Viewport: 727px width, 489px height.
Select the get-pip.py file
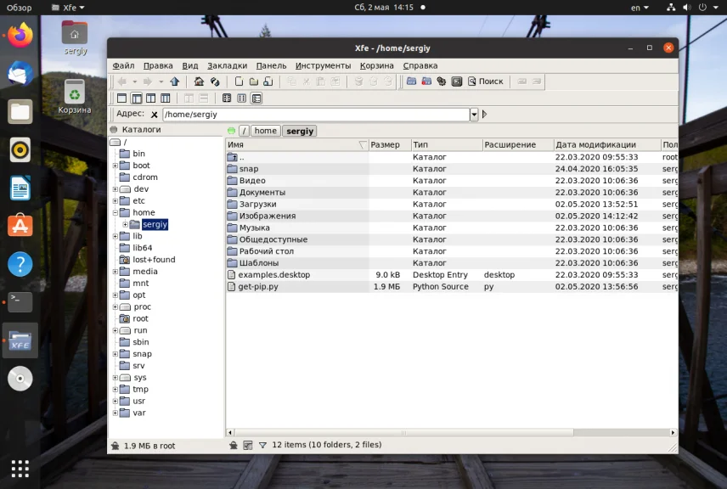click(x=258, y=287)
